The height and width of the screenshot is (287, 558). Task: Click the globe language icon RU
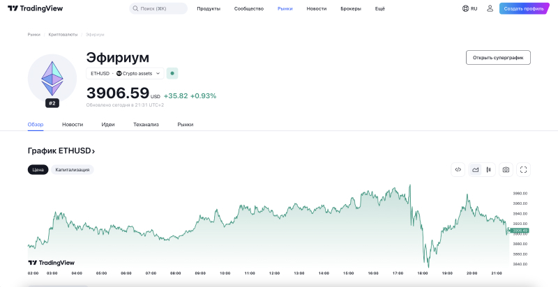click(469, 8)
